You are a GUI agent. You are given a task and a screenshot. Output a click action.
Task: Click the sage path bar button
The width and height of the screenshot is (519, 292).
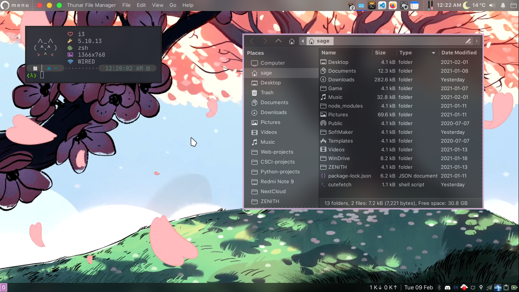click(x=320, y=41)
